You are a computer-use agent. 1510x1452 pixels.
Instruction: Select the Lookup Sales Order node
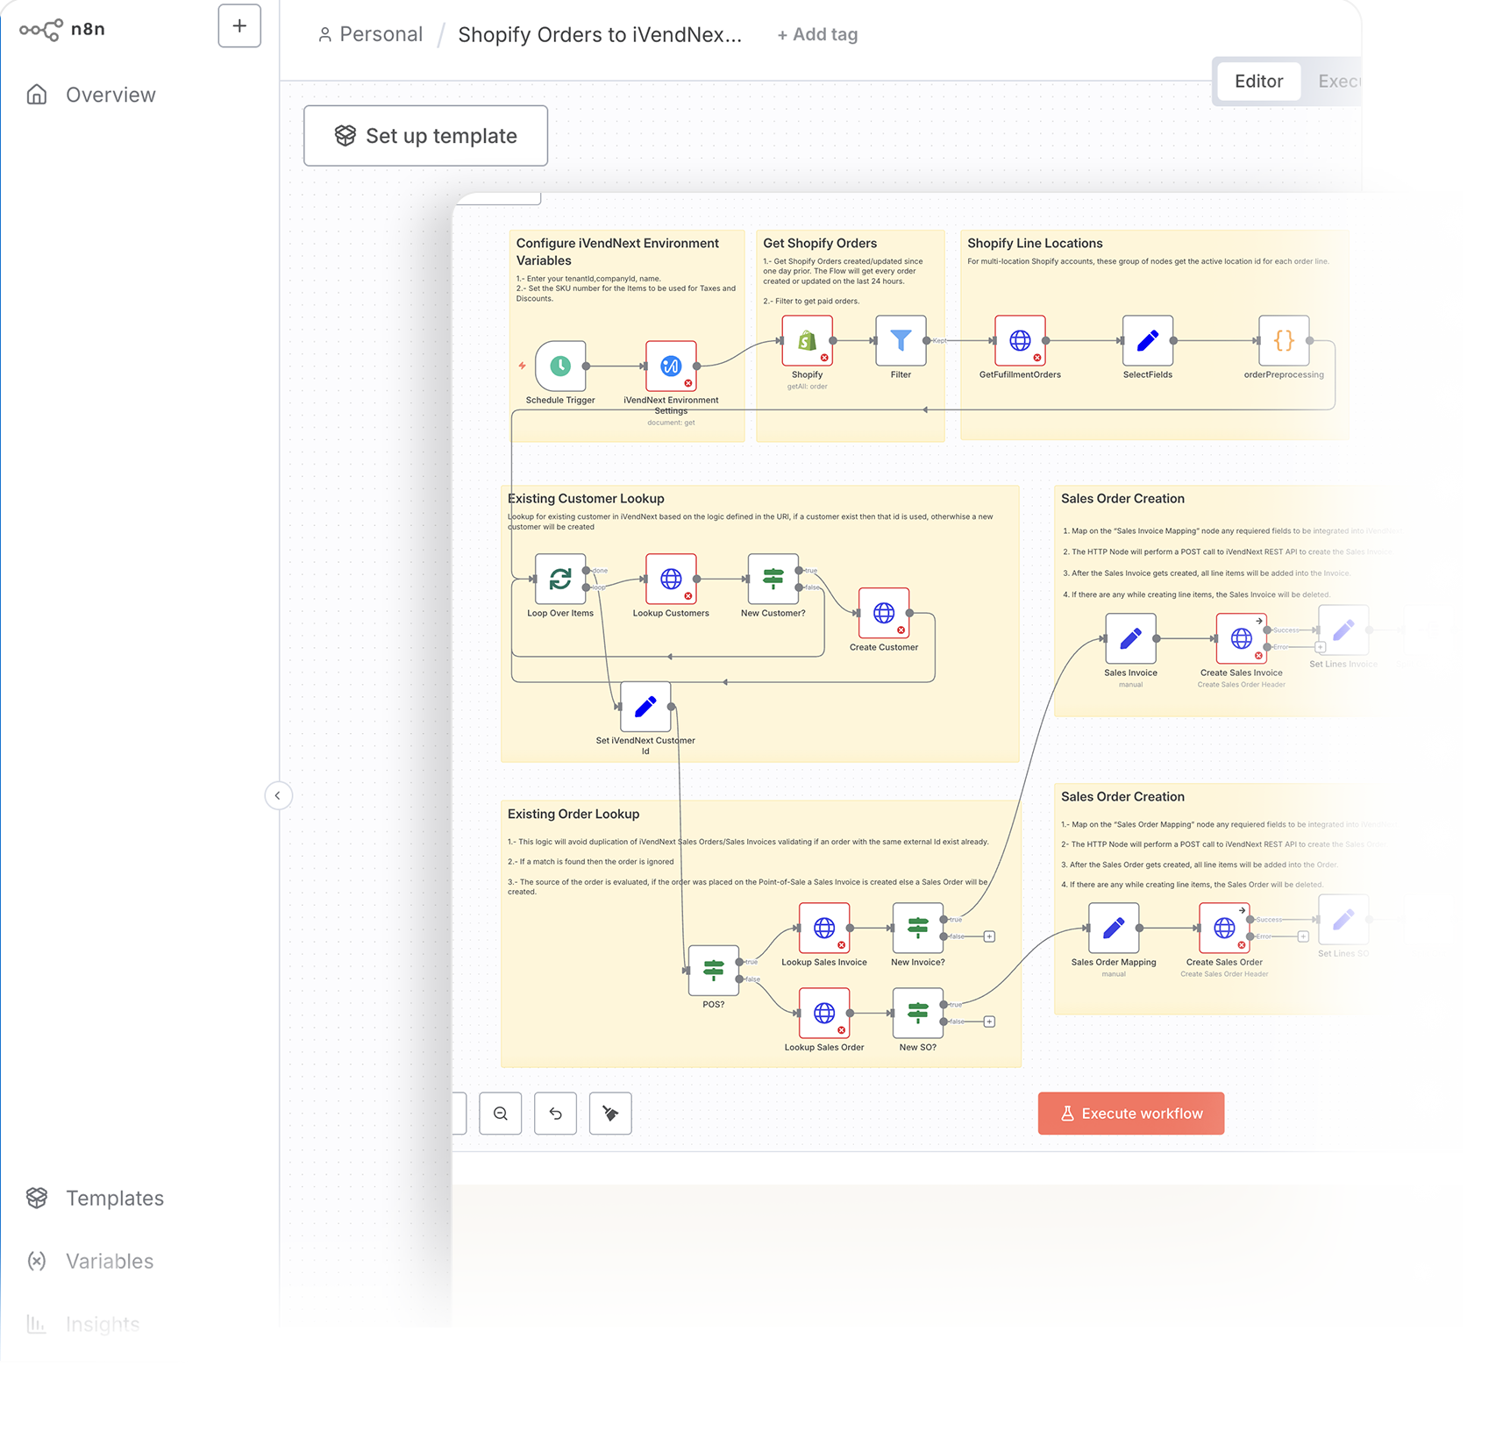click(824, 1013)
